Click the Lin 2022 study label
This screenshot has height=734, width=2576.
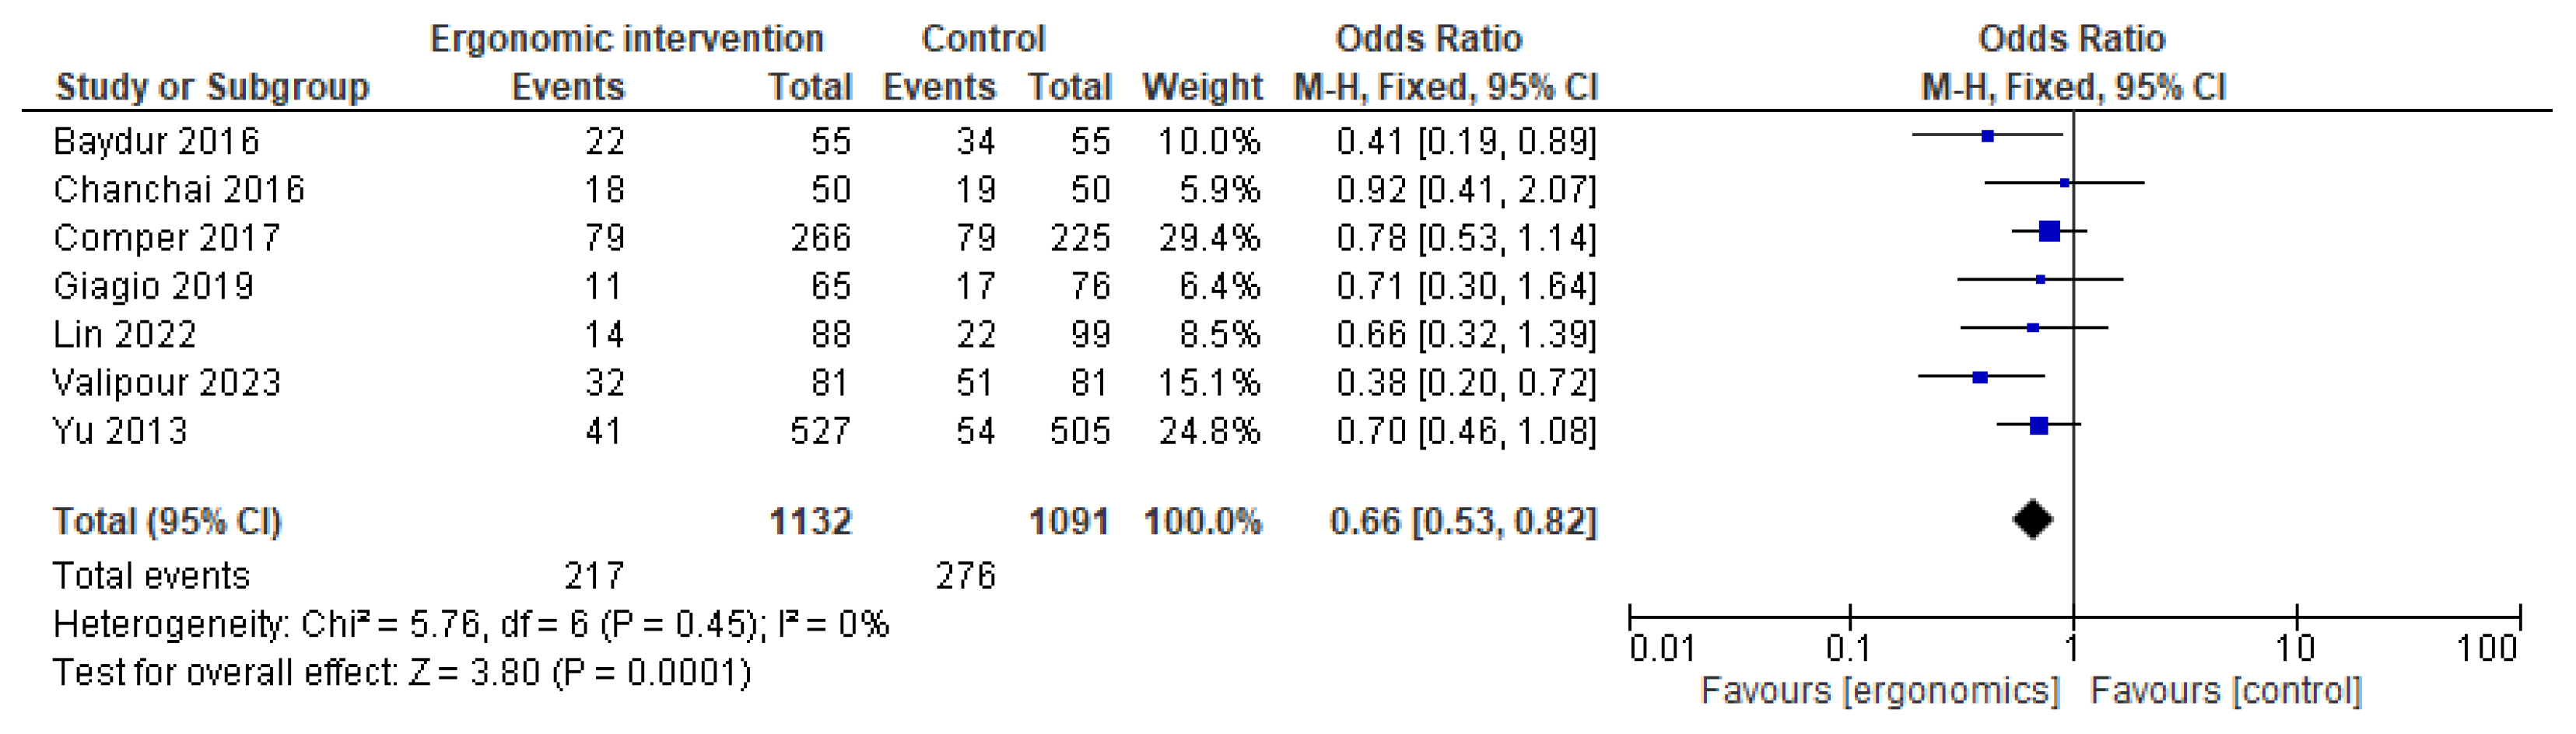point(124,334)
